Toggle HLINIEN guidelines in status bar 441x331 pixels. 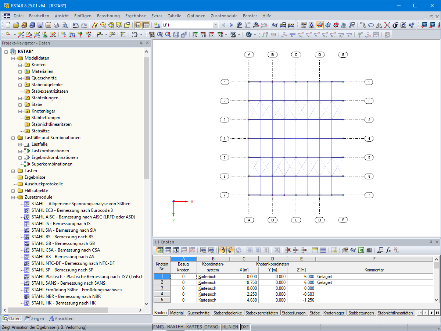pyautogui.click(x=230, y=327)
